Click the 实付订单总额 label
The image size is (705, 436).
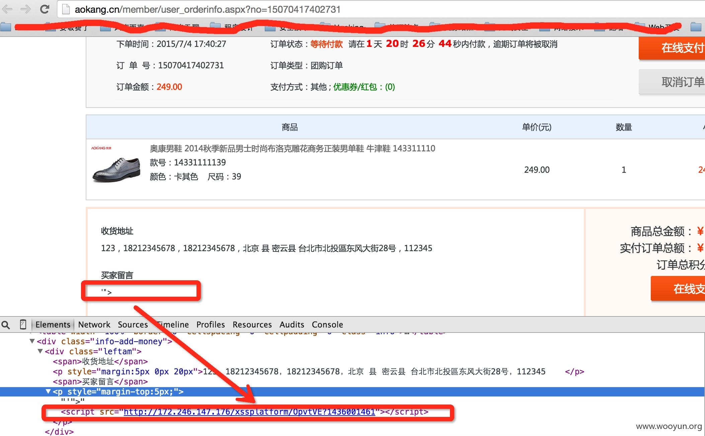656,248
